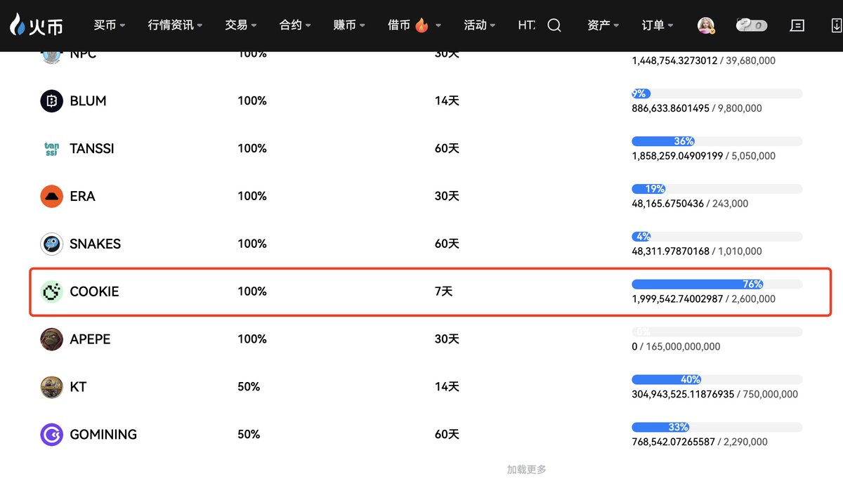
Task: Click the APEPE coin icon
Action: pos(52,339)
